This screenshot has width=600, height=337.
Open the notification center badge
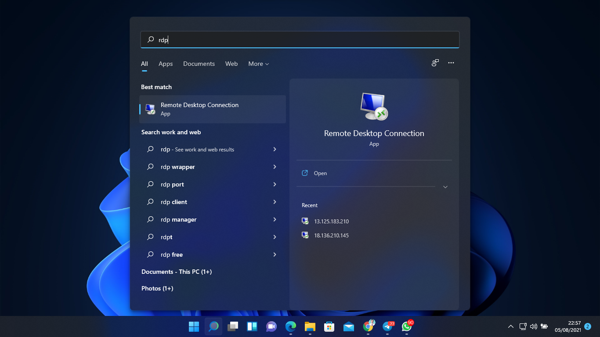(588, 326)
